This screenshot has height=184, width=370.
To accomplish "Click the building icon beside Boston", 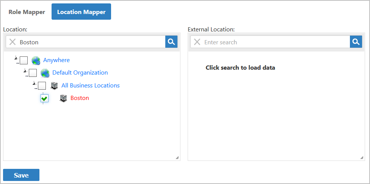I will point(63,98).
